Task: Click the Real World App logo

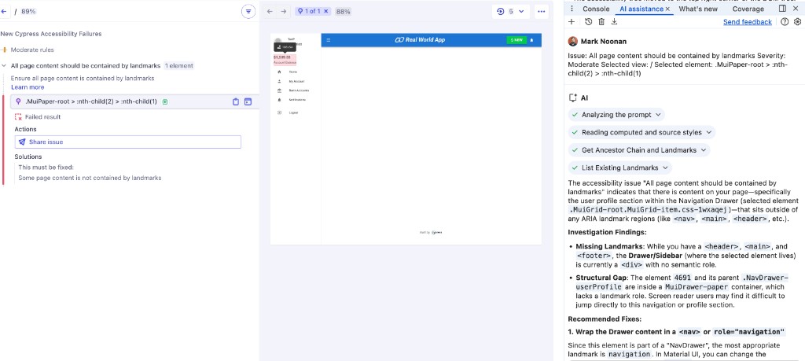Action: coord(420,40)
